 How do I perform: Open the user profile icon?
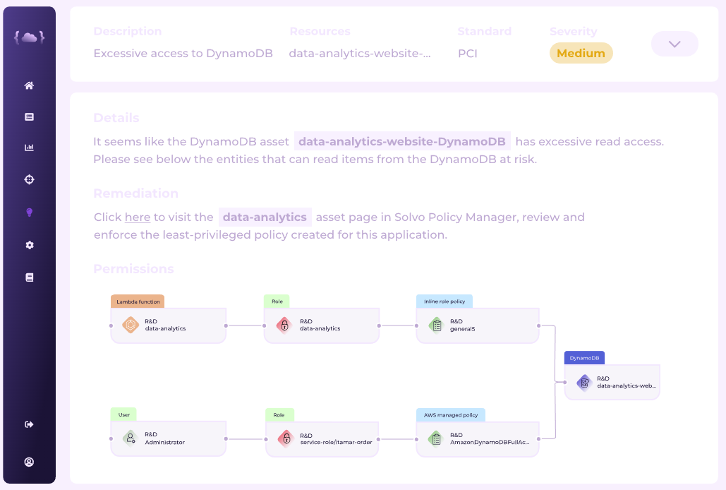tap(29, 462)
